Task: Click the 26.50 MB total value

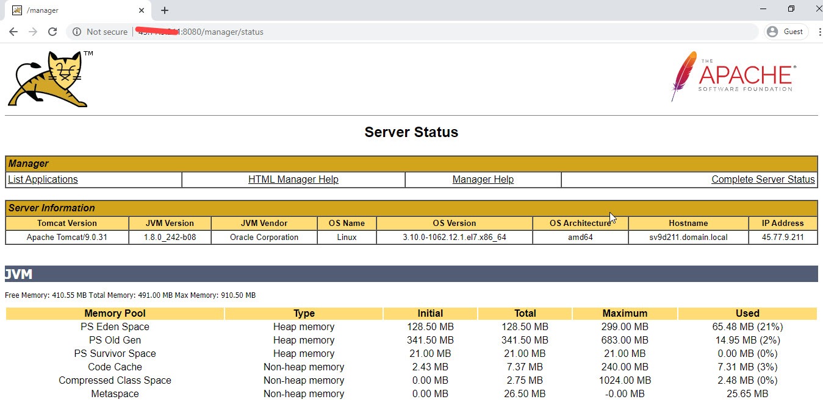Action: (525, 394)
